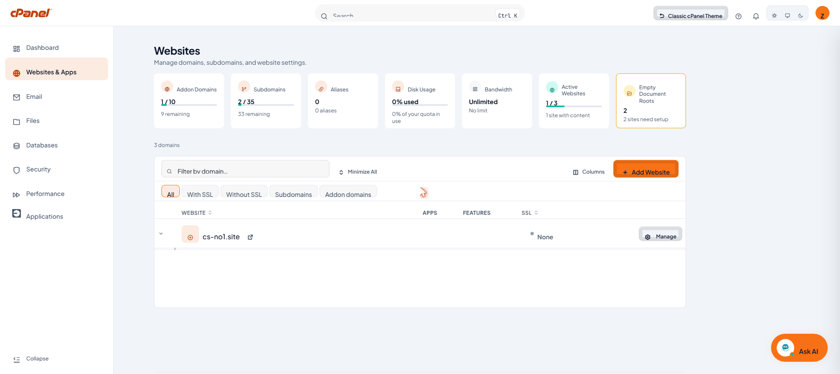Screen dimensions: 840x374
Task: Select the With SSL filter tab
Action: point(200,192)
